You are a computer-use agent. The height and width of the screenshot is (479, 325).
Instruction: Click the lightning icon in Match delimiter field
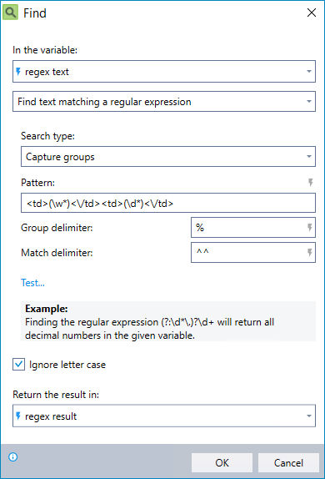tap(309, 252)
